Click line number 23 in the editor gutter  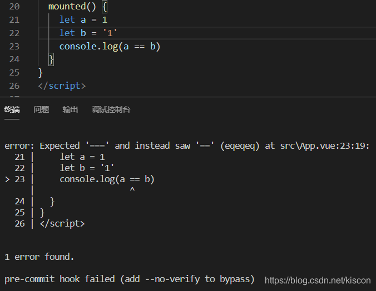pos(14,46)
